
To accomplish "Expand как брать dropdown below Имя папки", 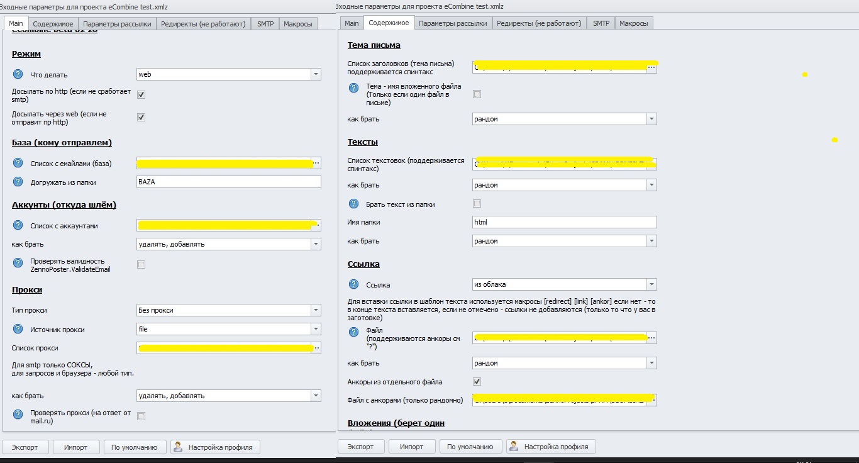I will coord(565,241).
